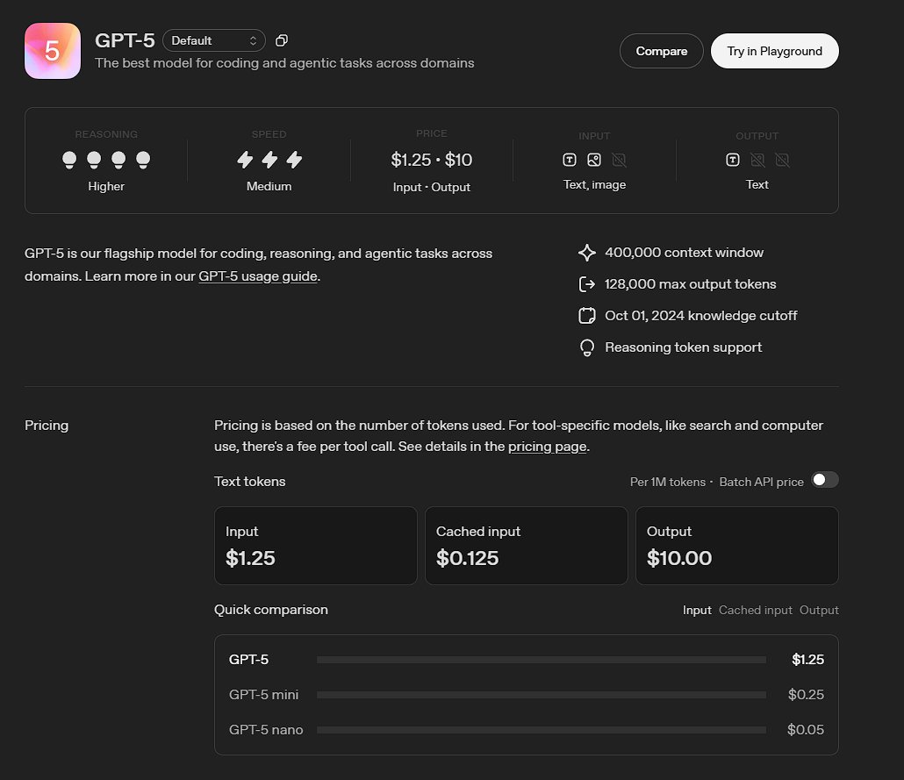Click the Compare button
This screenshot has height=780, width=904.
pos(661,51)
